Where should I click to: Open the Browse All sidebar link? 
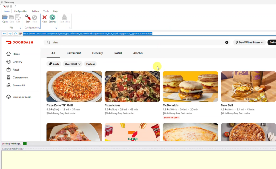pos(19,85)
